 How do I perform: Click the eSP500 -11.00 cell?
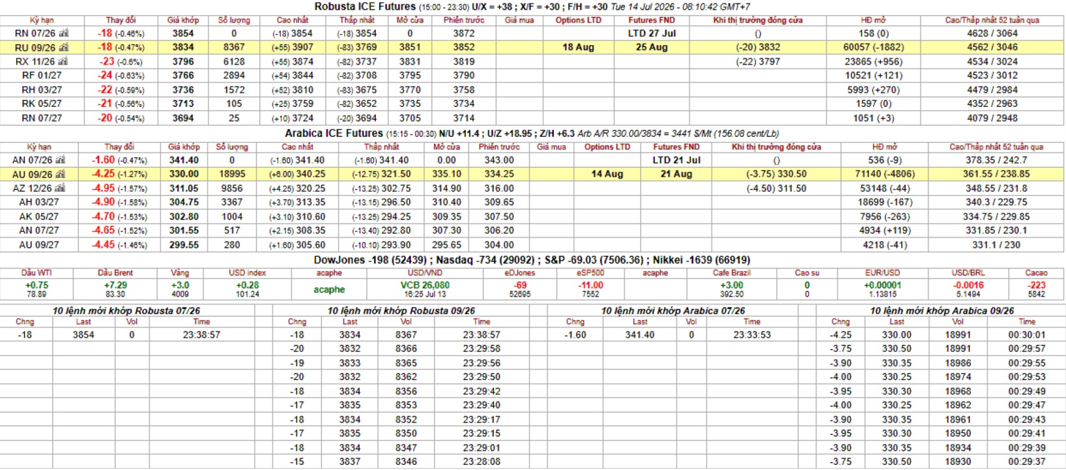click(590, 289)
